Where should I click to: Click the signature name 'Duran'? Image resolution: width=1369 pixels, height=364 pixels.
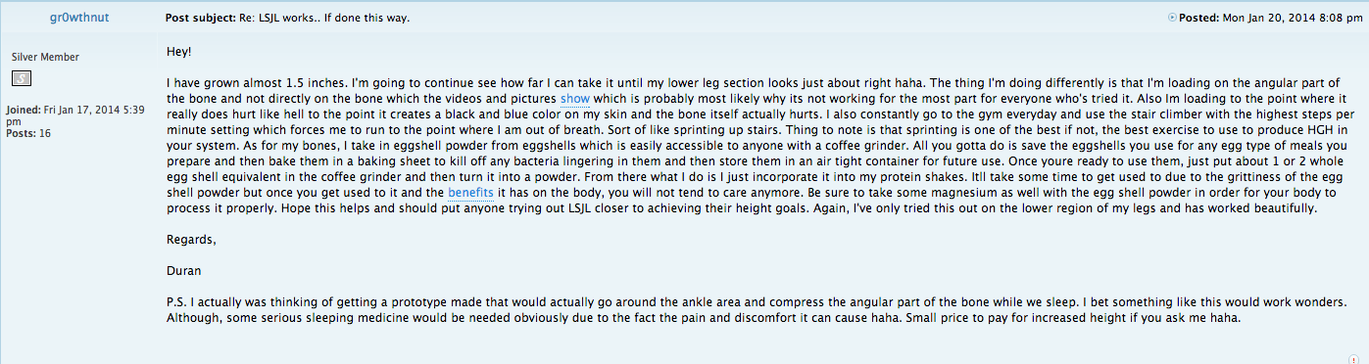tap(182, 271)
